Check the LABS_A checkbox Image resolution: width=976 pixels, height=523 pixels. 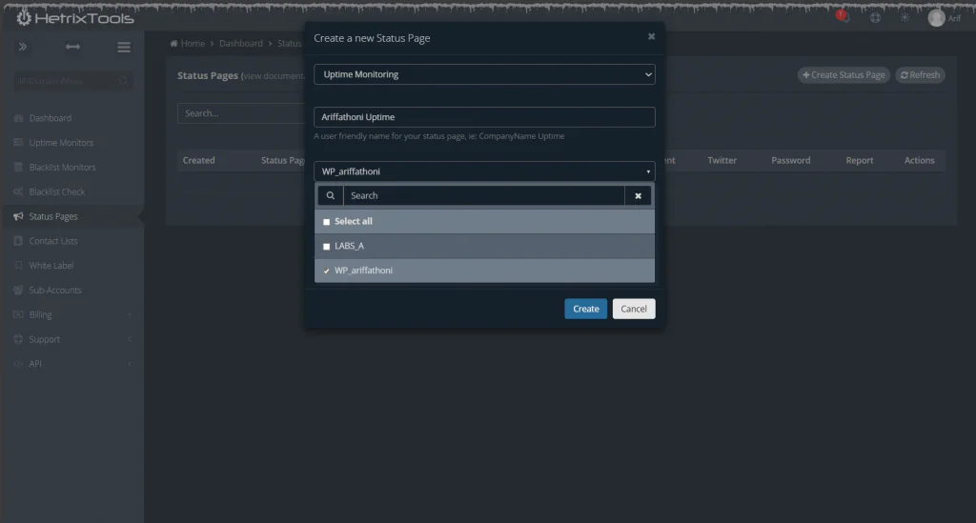326,247
